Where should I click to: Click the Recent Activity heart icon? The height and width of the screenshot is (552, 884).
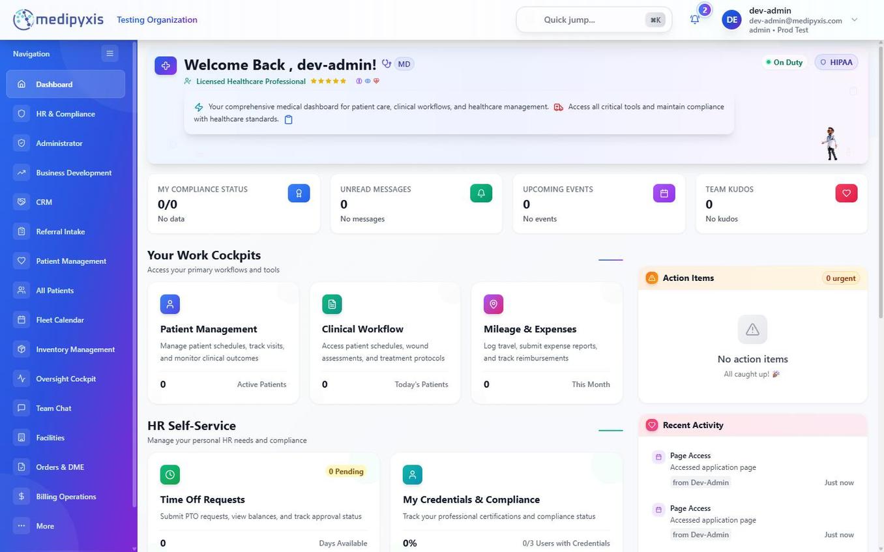point(652,425)
